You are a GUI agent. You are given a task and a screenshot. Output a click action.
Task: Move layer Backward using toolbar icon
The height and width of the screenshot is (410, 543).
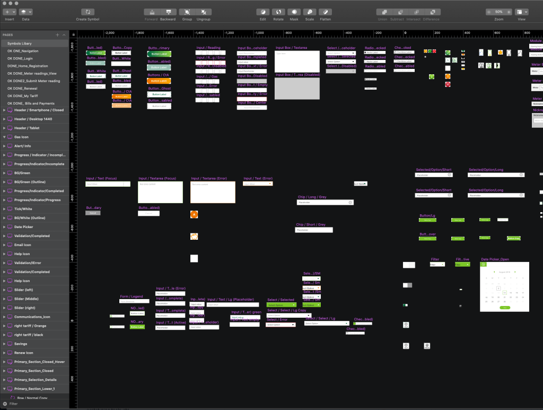(168, 12)
